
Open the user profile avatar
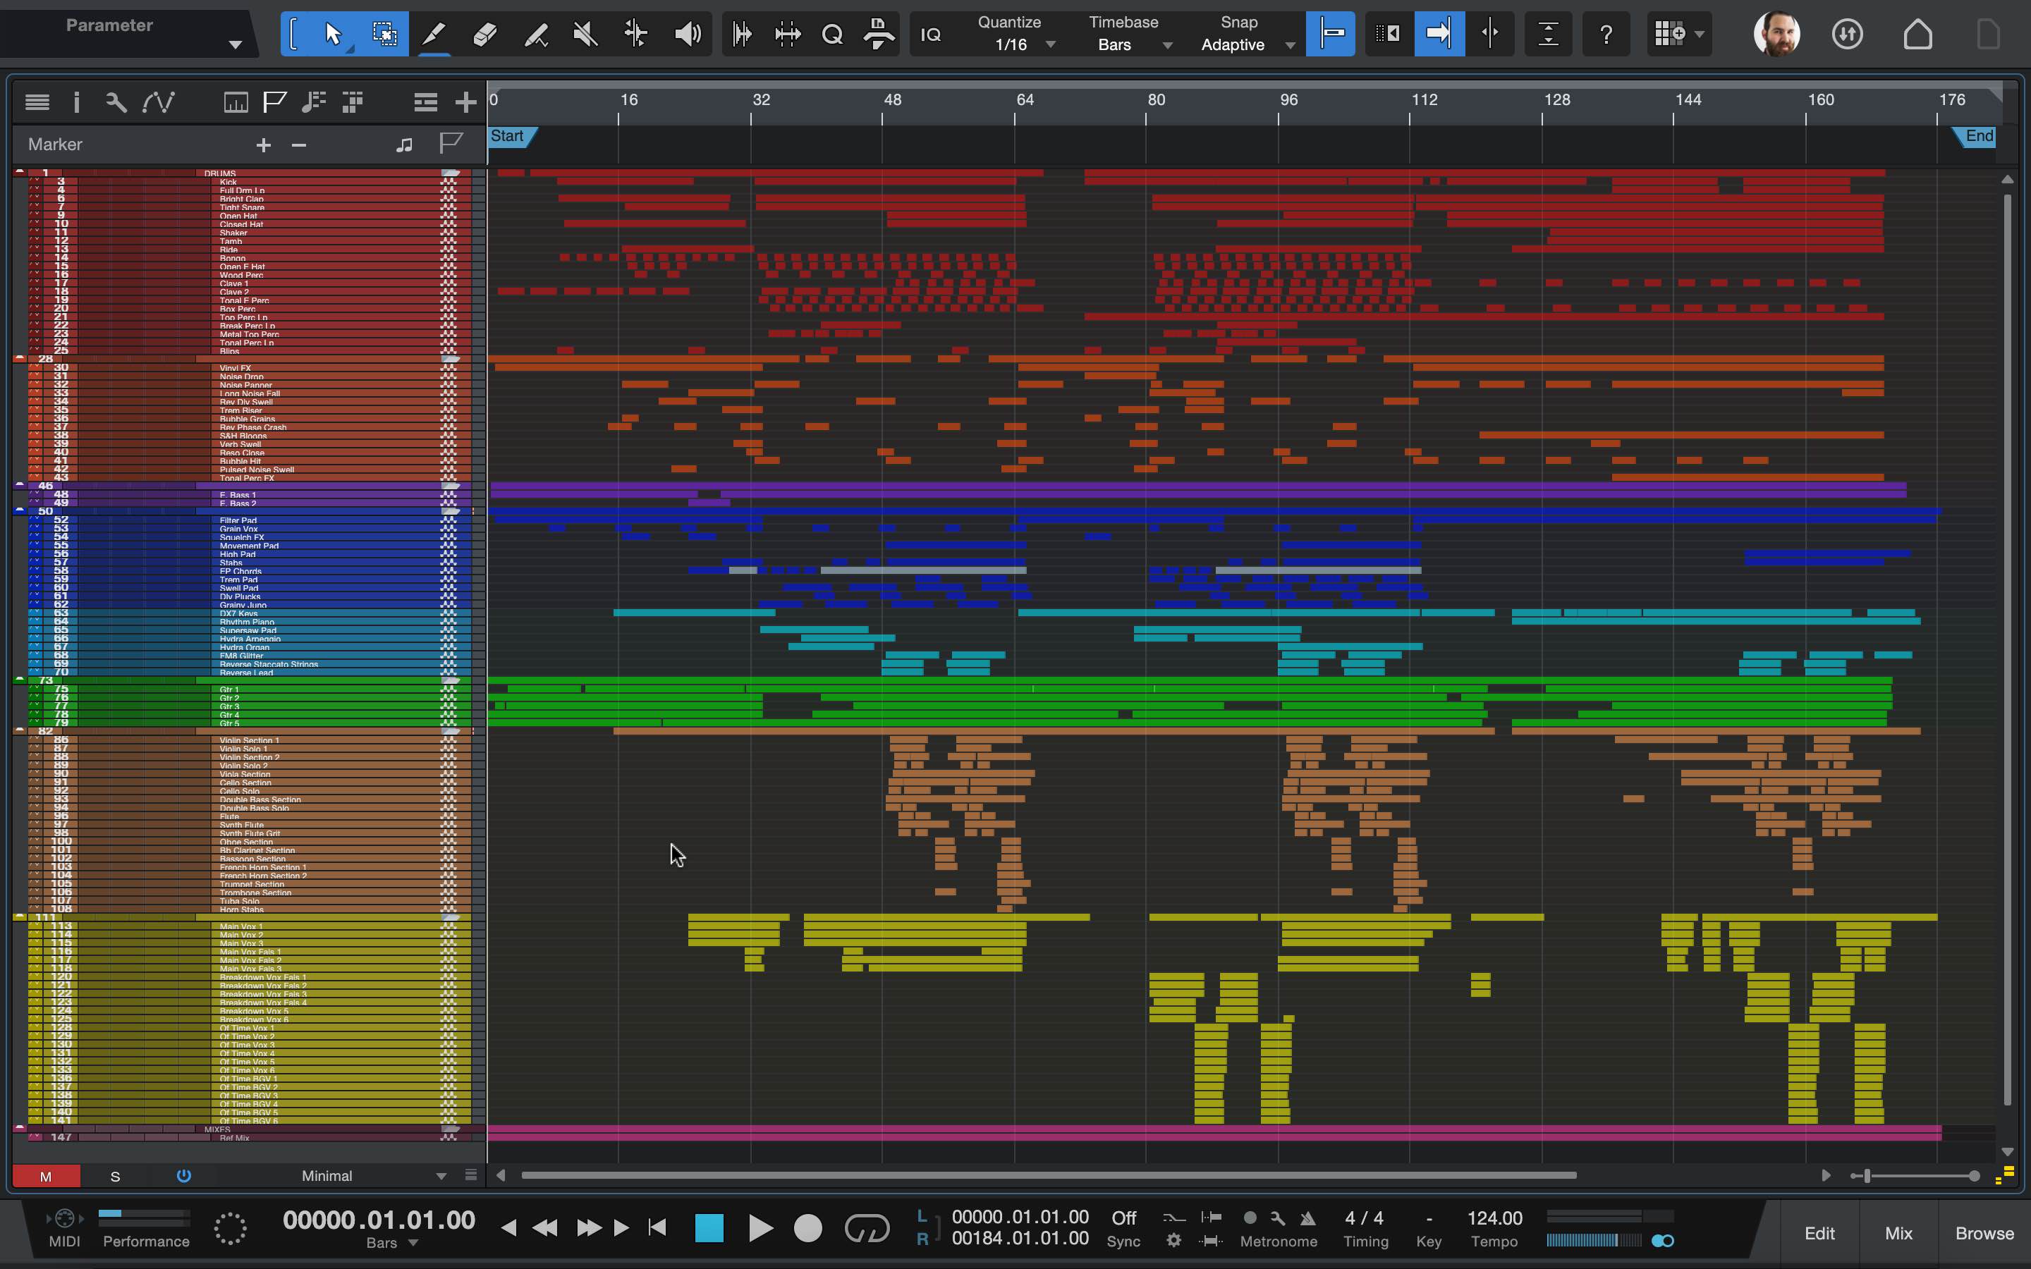click(1776, 35)
